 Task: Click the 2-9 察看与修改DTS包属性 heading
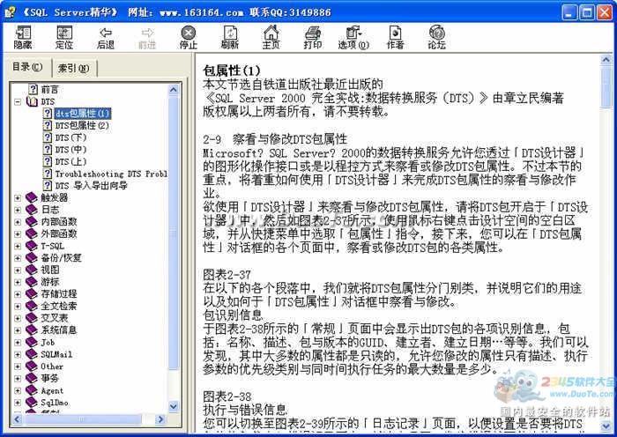[275, 139]
